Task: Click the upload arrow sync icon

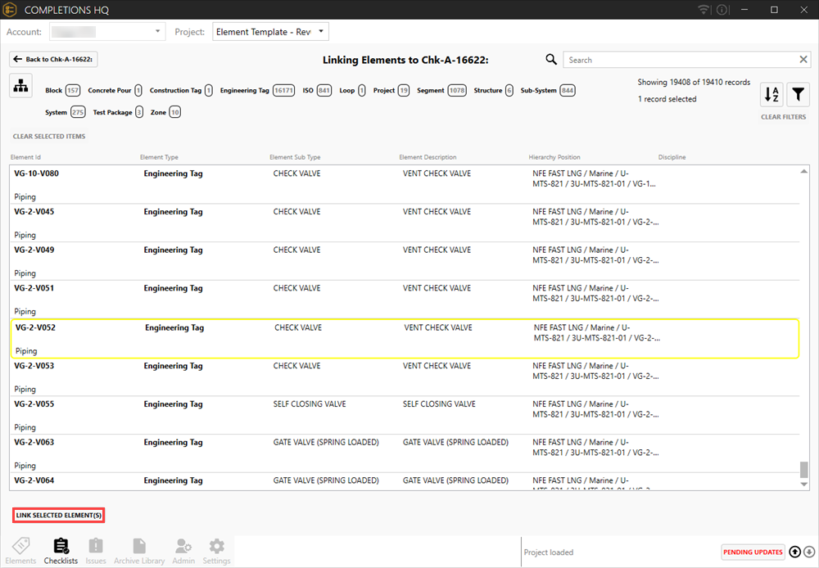Action: pos(795,552)
